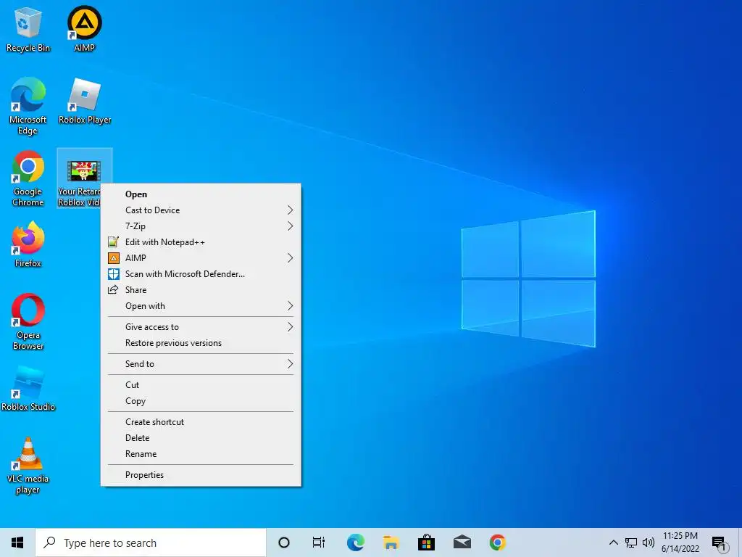
Task: Open Cortana circle icon on taskbar
Action: [284, 542]
